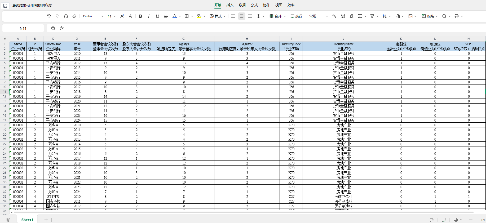Switch to the 开始 tab

tap(218, 5)
